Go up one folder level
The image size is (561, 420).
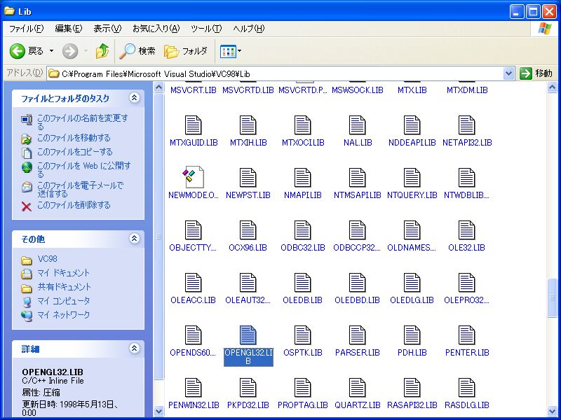point(102,51)
